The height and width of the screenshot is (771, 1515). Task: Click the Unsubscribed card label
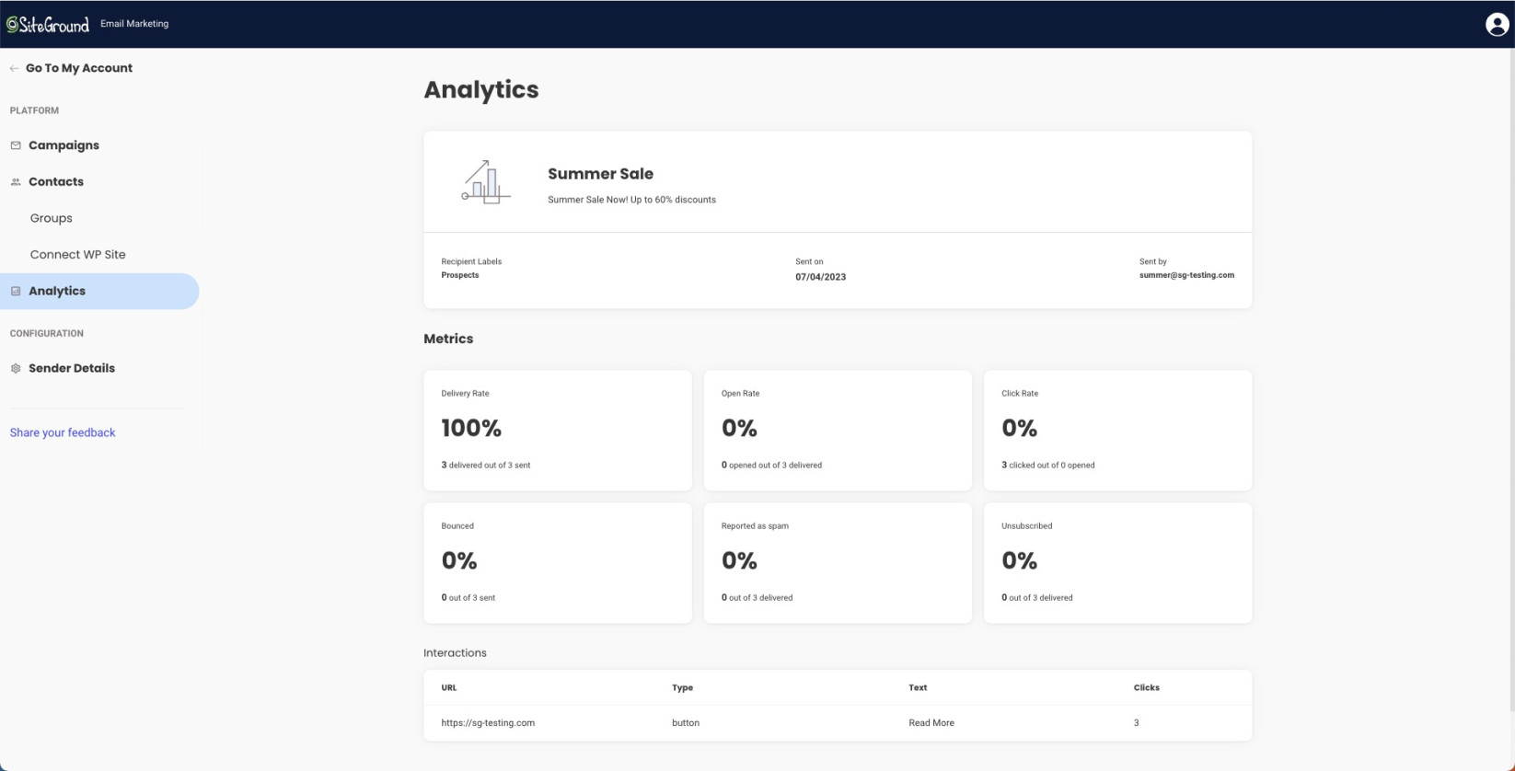click(x=1027, y=526)
